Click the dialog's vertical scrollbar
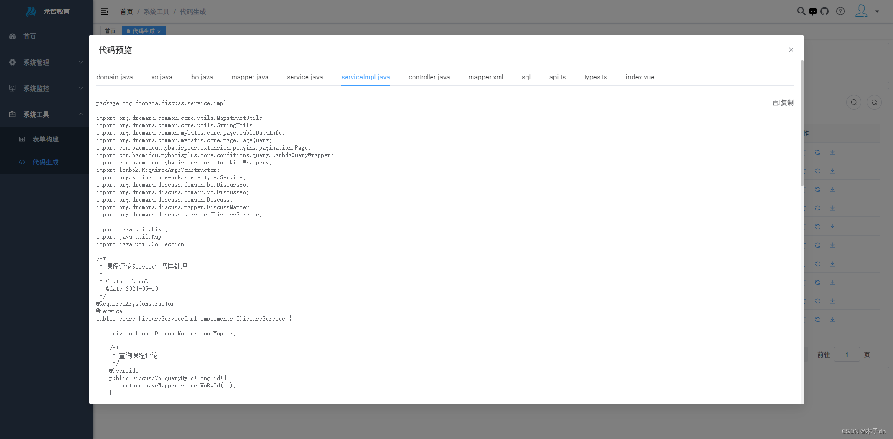 point(802,123)
